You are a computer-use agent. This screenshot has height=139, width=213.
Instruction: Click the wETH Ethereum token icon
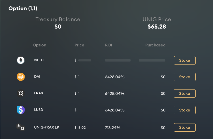tap(21, 60)
